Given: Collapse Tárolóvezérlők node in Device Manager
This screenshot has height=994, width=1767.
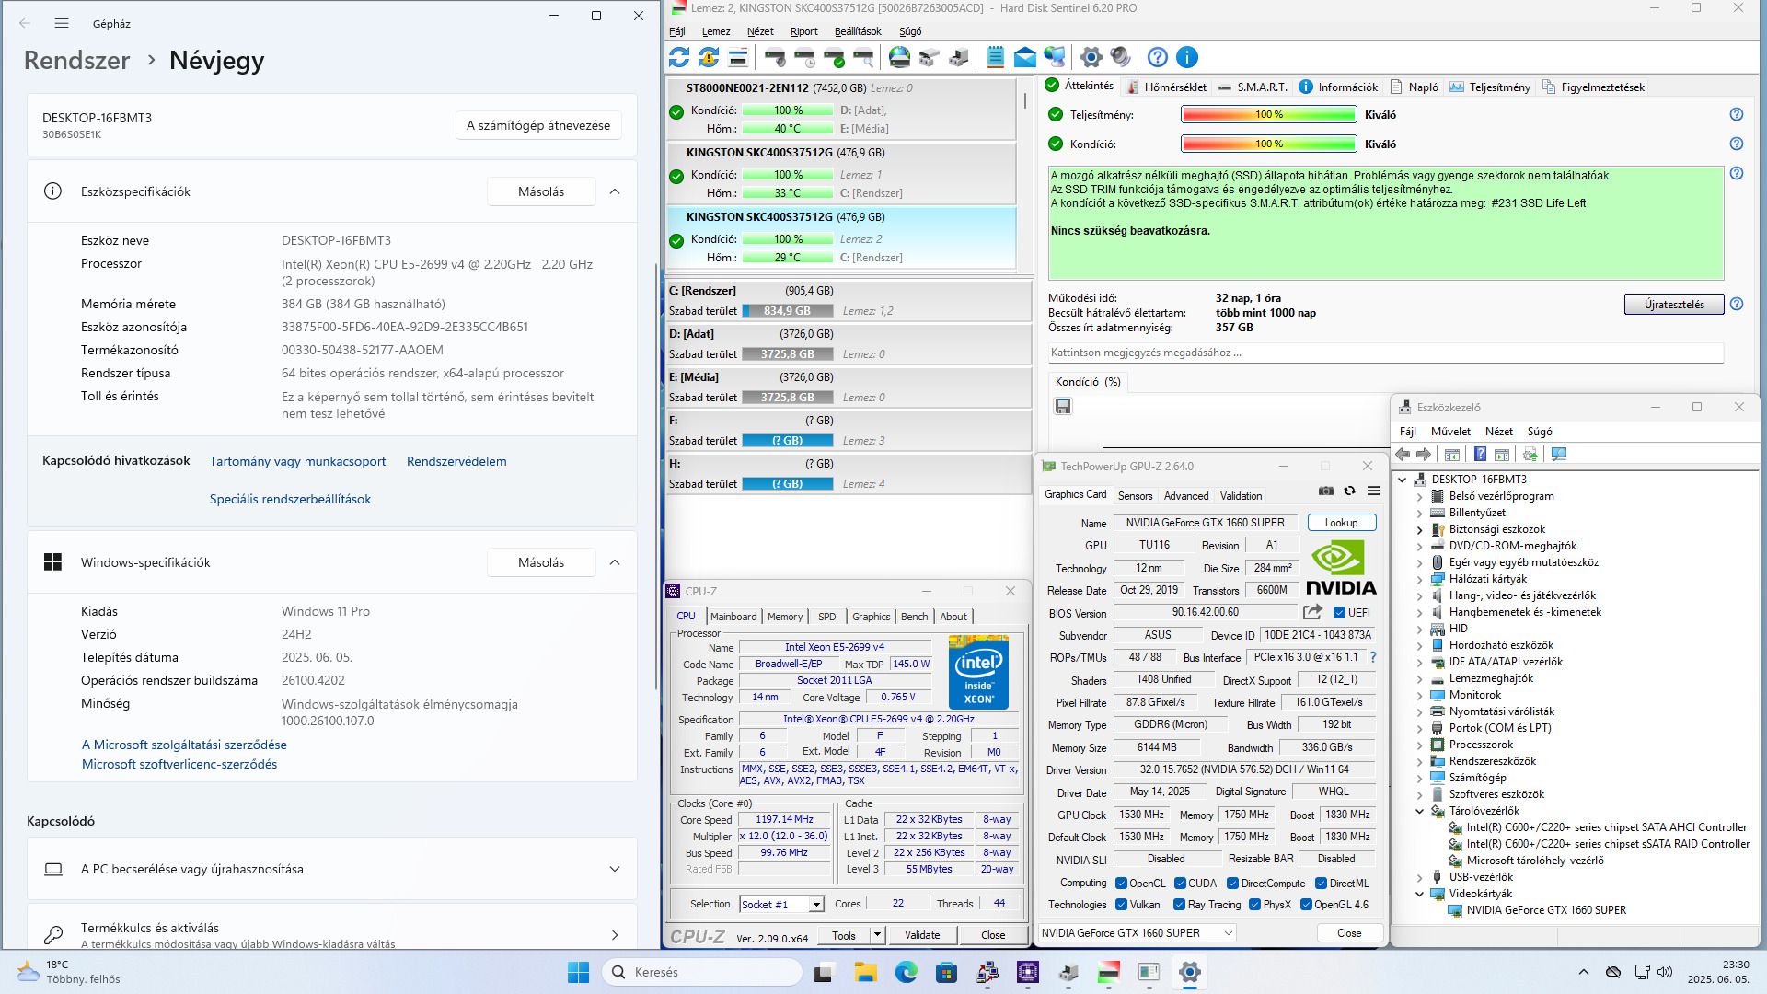Looking at the screenshot, I should [x=1418, y=811].
